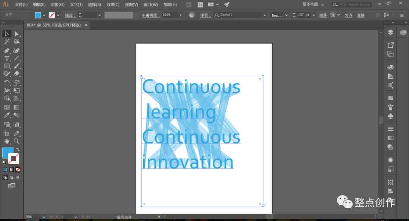The image size is (409, 221).
Task: Pick the Magic Wand tool
Action: point(7,42)
